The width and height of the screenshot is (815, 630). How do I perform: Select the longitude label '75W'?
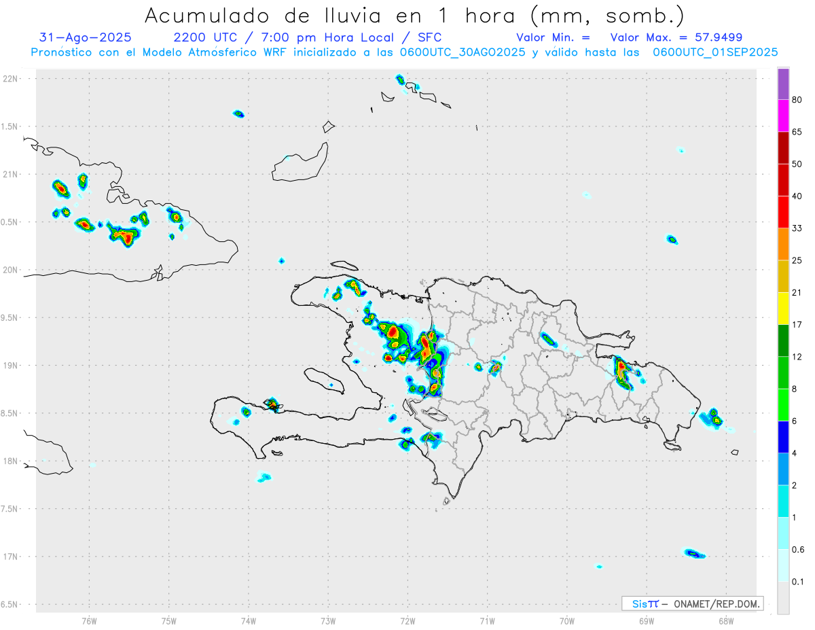(169, 620)
